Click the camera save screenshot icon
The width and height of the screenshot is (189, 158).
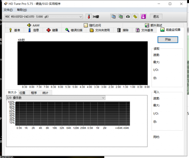click(x=128, y=17)
